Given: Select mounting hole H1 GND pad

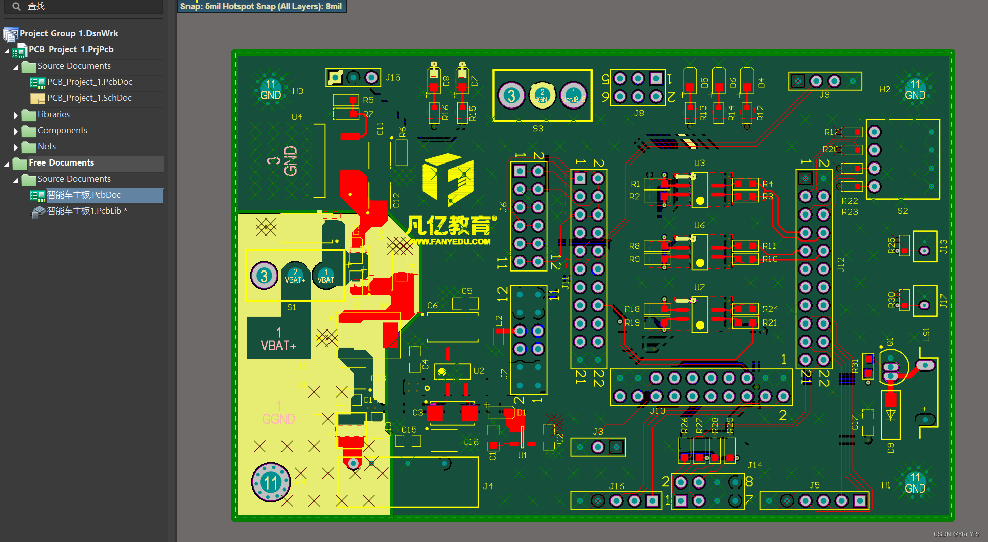Looking at the screenshot, I should point(915,483).
